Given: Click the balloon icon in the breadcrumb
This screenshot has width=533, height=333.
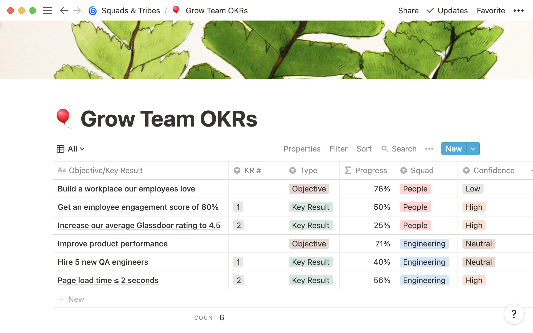Looking at the screenshot, I should [x=176, y=11].
